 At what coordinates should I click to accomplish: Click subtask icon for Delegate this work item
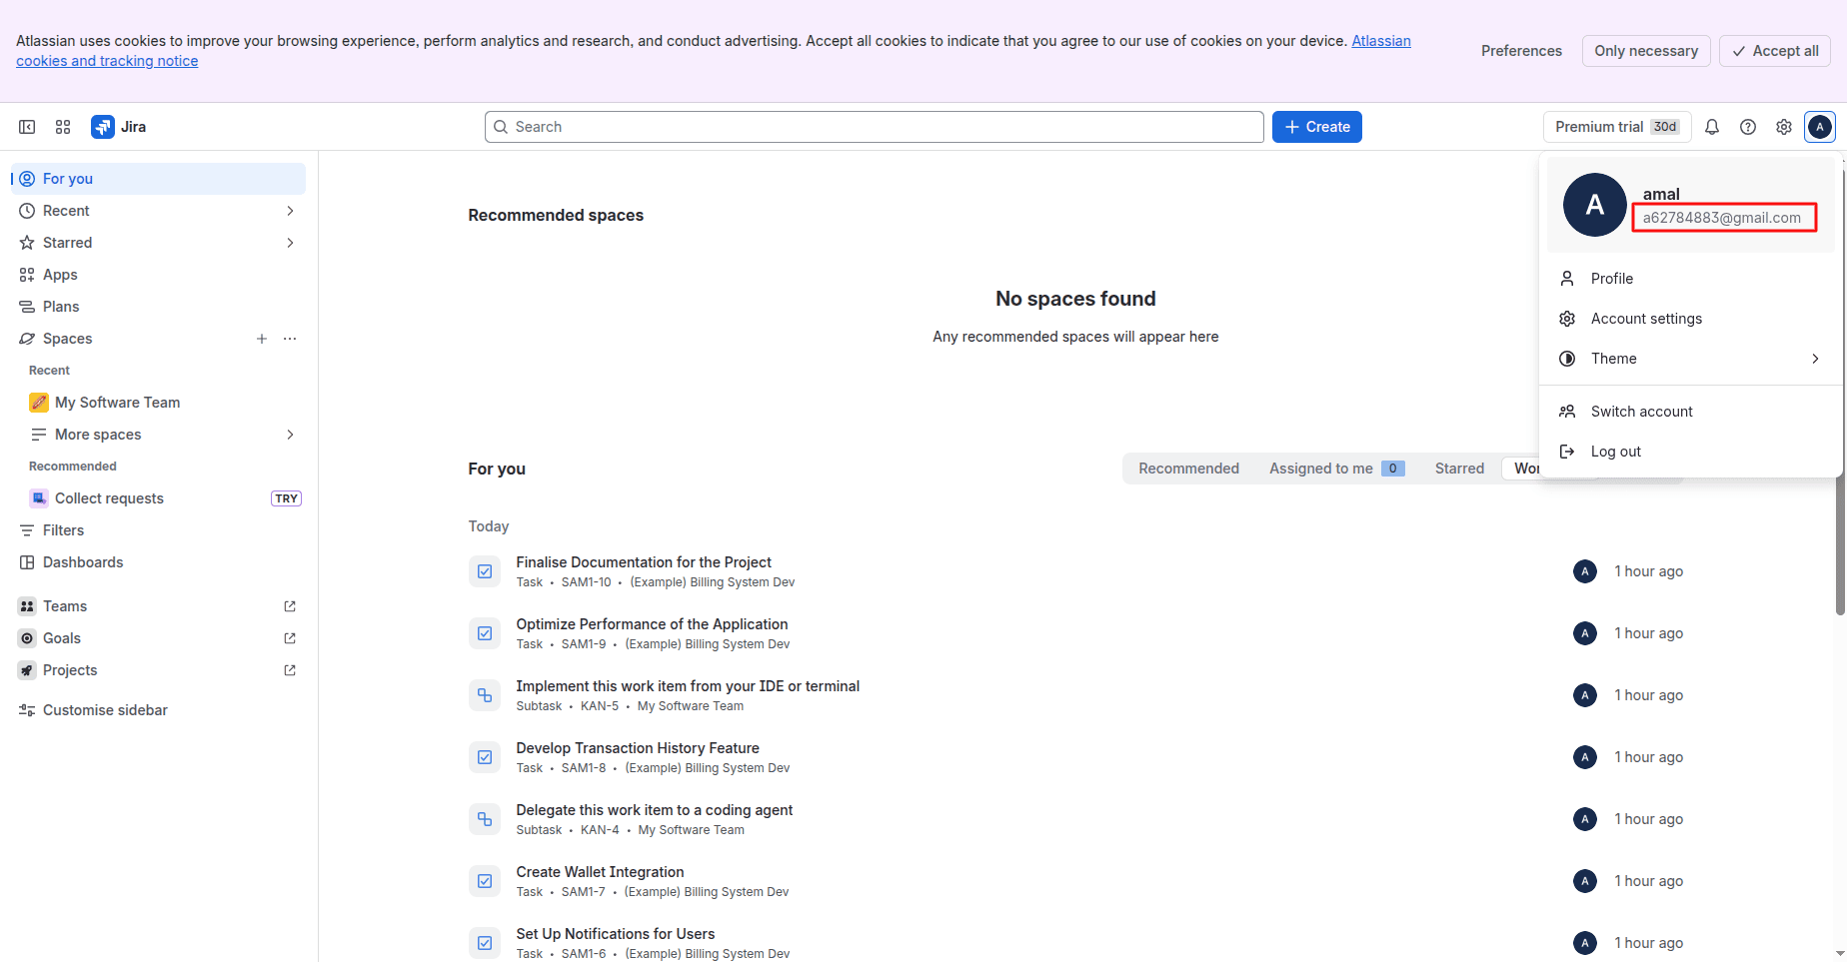pos(485,819)
